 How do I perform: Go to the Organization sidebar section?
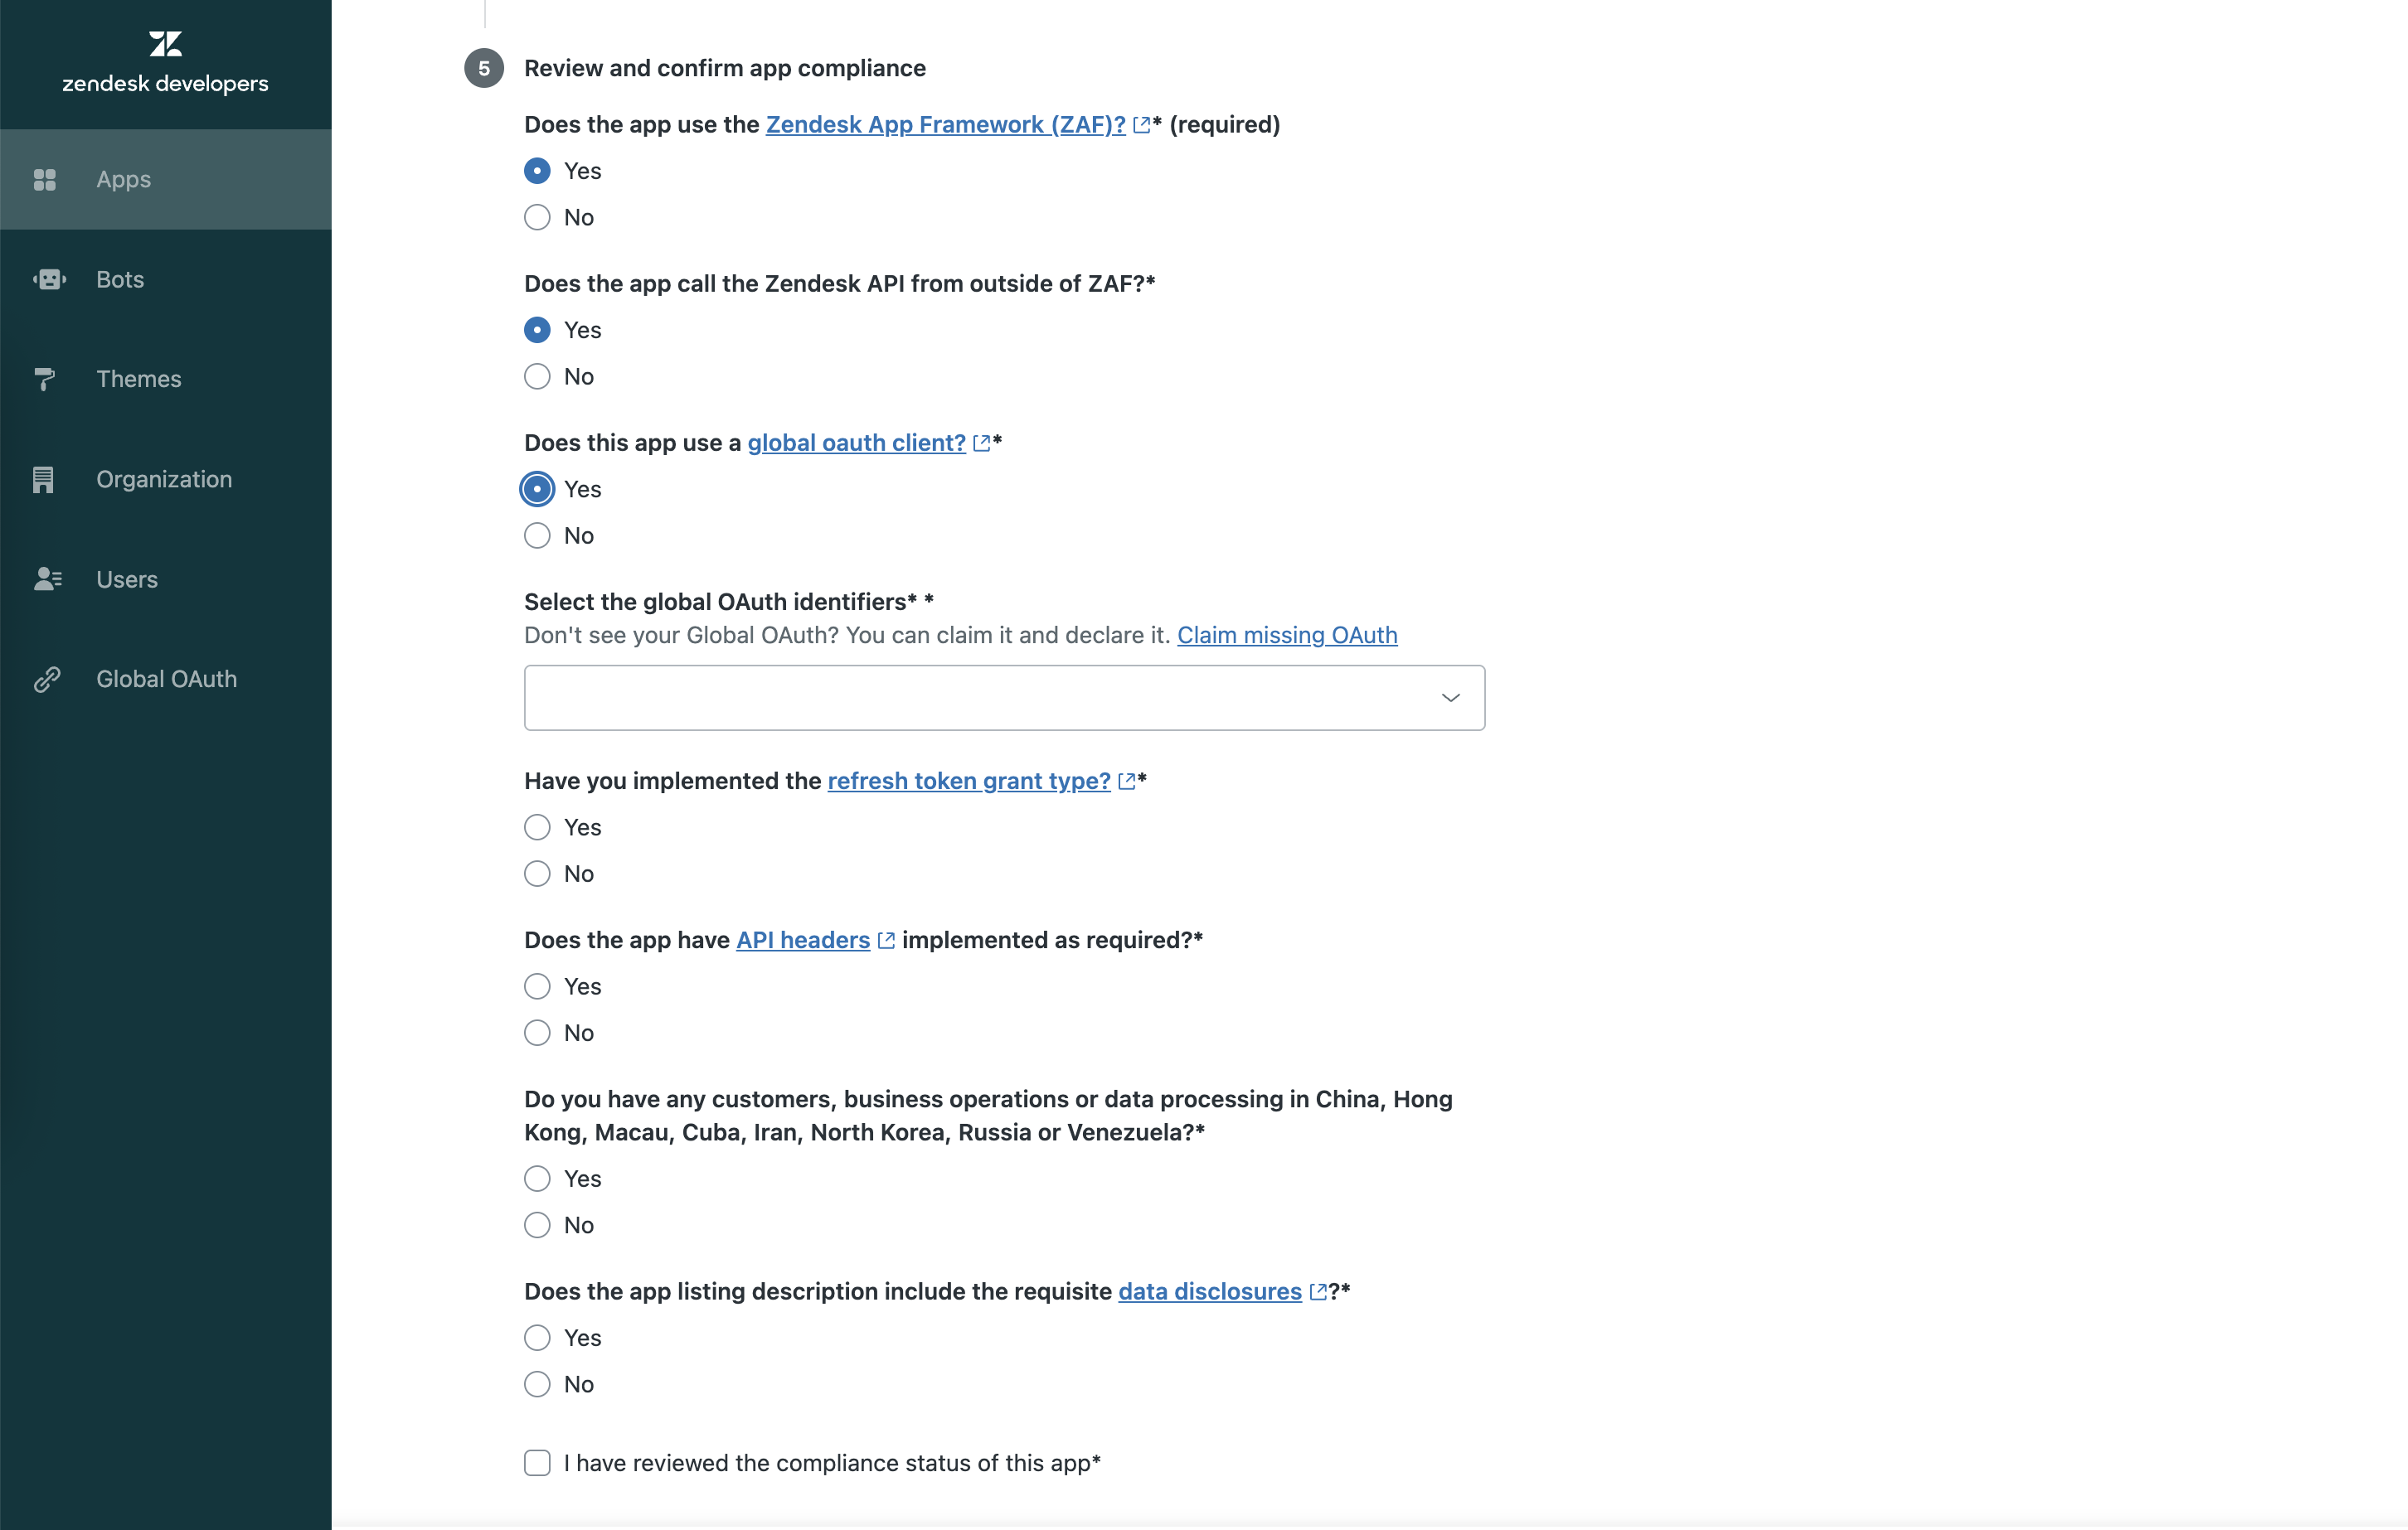tap(166, 480)
